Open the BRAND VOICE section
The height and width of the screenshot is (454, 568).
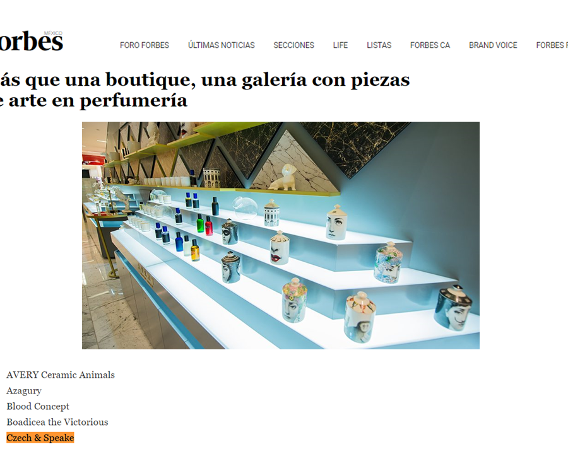493,45
